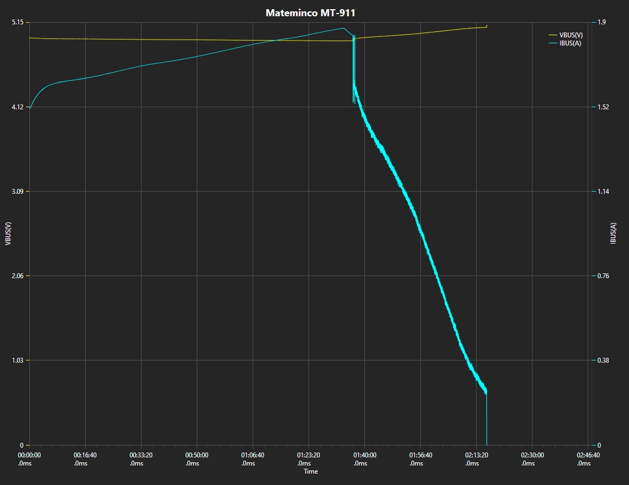Click the 0 value on left axis

[x=22, y=445]
